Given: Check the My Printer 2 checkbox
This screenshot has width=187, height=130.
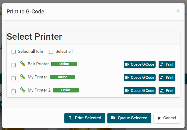Looking at the screenshot, I should tap(14, 91).
